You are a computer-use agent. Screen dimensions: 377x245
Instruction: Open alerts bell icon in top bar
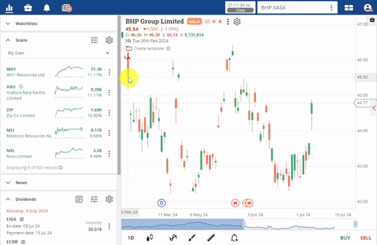click(x=46, y=8)
